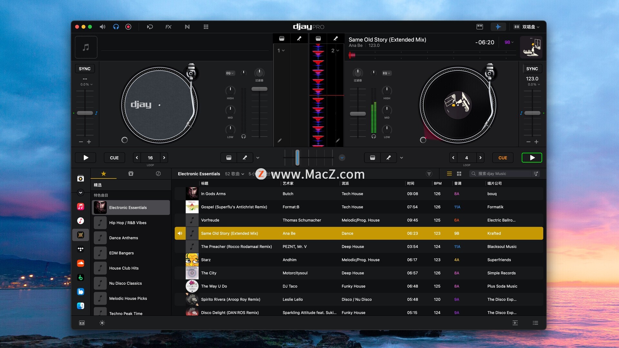Switch to the starred Featured tab
This screenshot has width=619, height=348.
[x=103, y=174]
